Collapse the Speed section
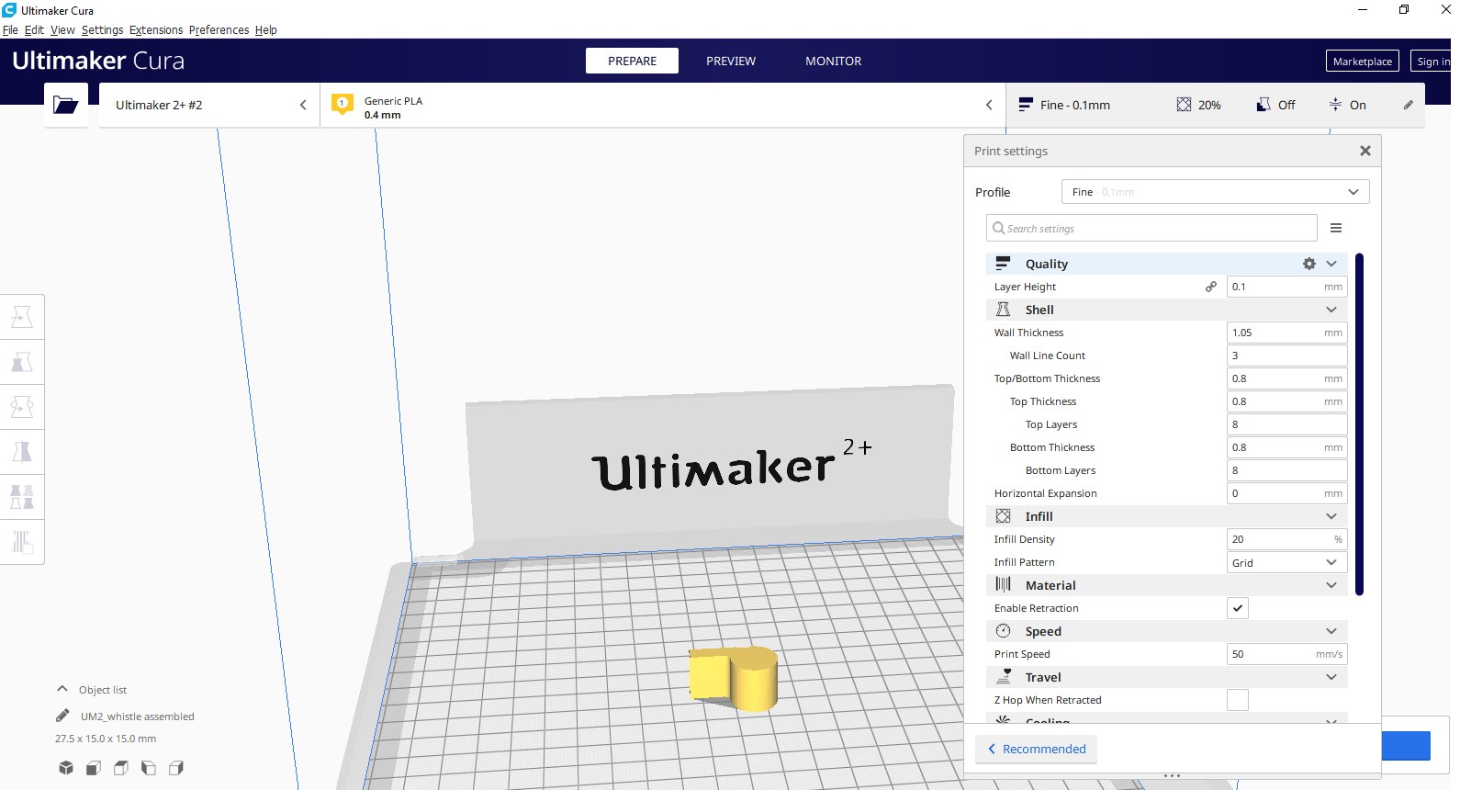 (x=1331, y=631)
